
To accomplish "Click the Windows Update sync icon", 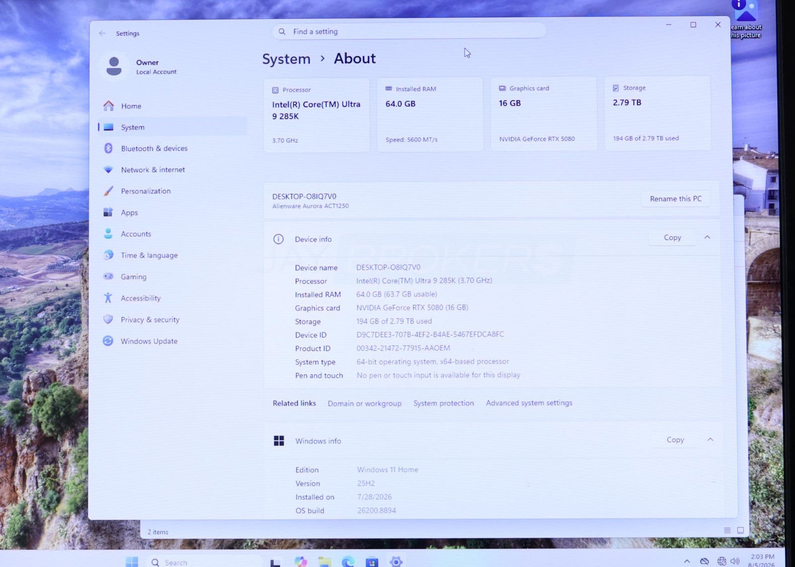I will click(x=108, y=341).
